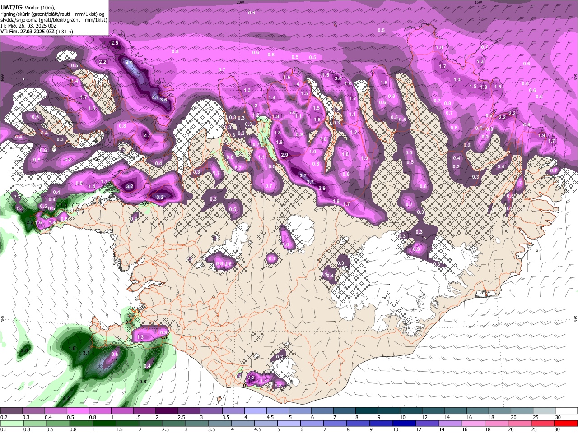Select the white 30 swatch in upper scale
The height and width of the screenshot is (433, 578).
point(566,411)
